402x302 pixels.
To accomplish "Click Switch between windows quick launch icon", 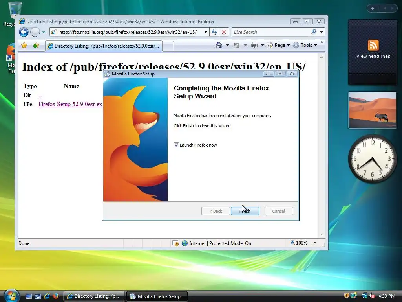I will [38, 296].
